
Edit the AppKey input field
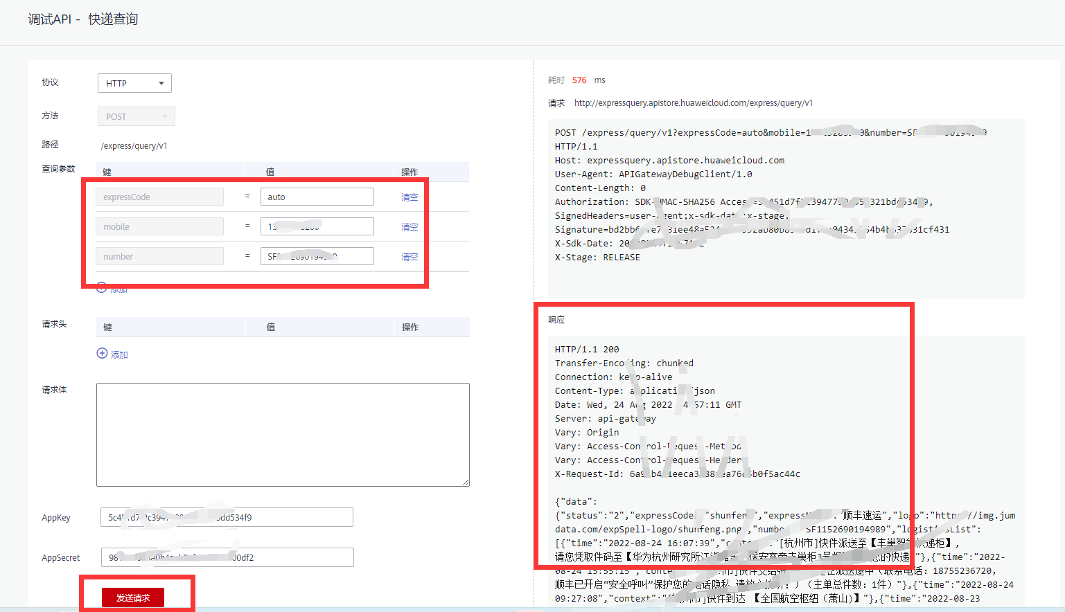point(227,517)
